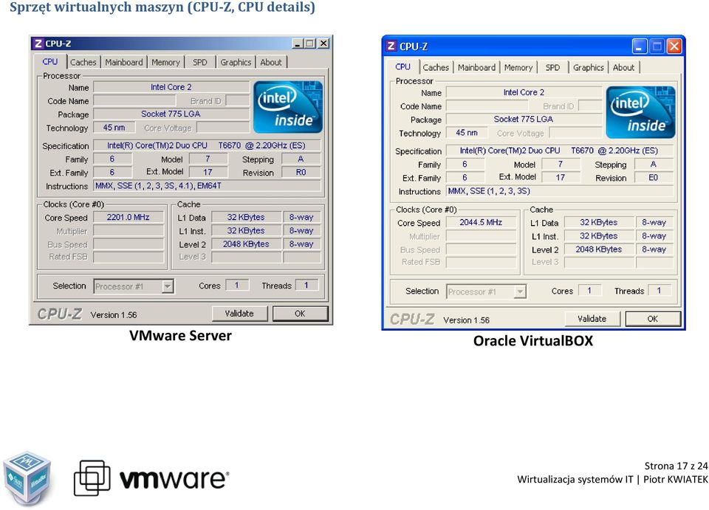This screenshot has height=510, width=709.
Task: Click Technology 45 nm in VirtualBox window
Action: click(x=467, y=133)
